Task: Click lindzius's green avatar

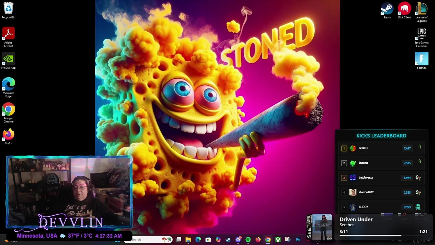Action: (353, 163)
